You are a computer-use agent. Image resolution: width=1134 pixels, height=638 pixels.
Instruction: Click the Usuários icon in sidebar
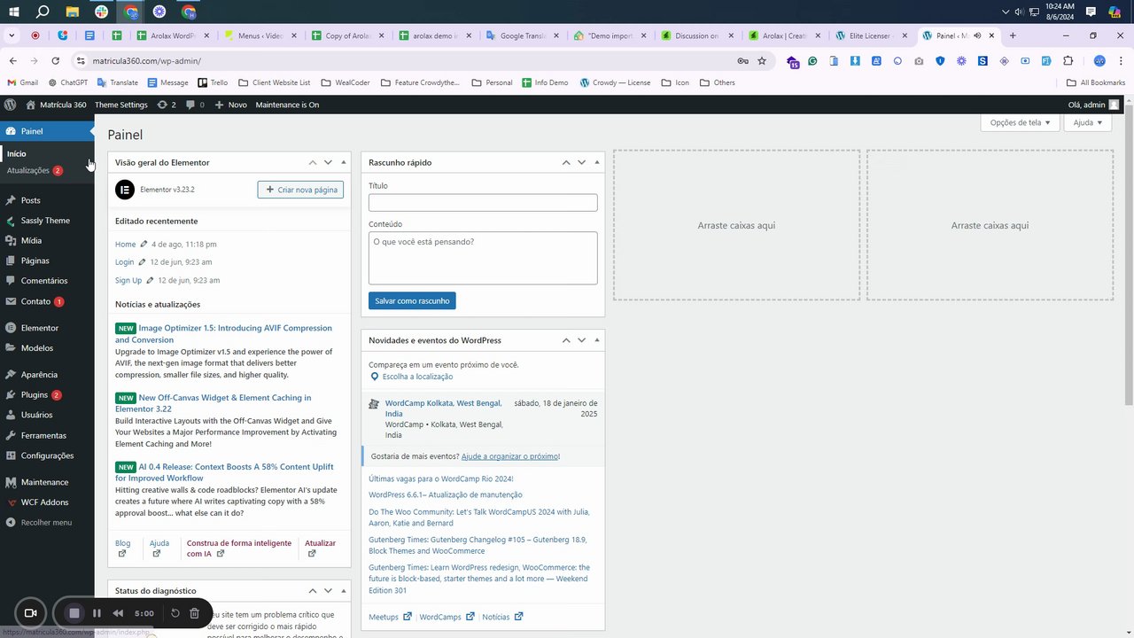click(x=11, y=415)
